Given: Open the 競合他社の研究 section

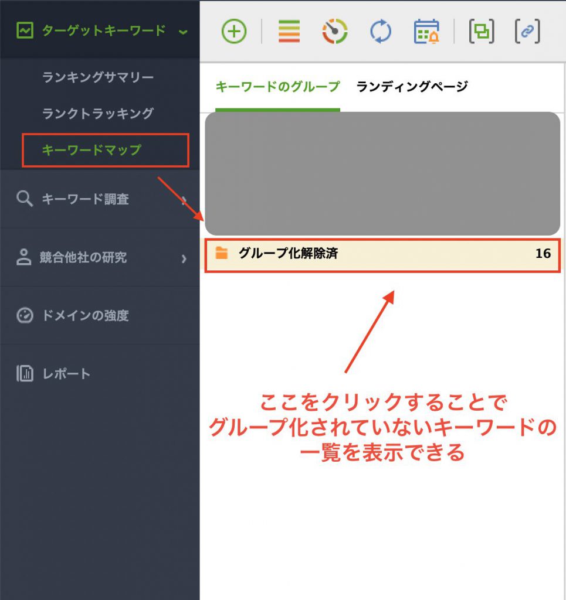Looking at the screenshot, I should tap(100, 257).
